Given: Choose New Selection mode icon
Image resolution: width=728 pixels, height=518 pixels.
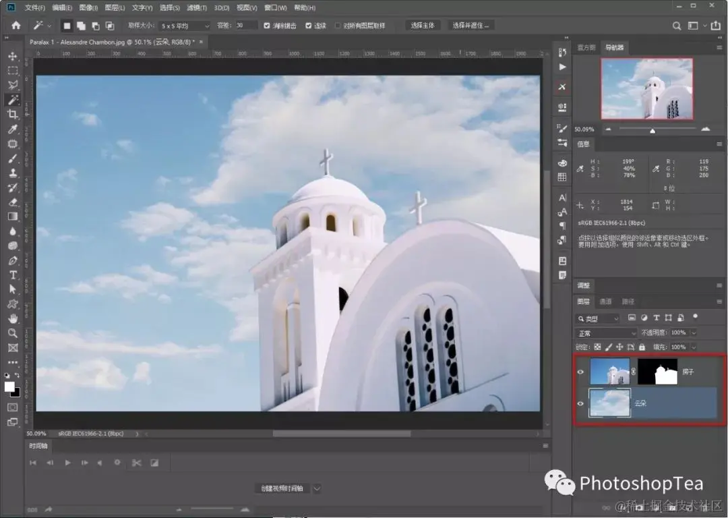Looking at the screenshot, I should [67, 26].
